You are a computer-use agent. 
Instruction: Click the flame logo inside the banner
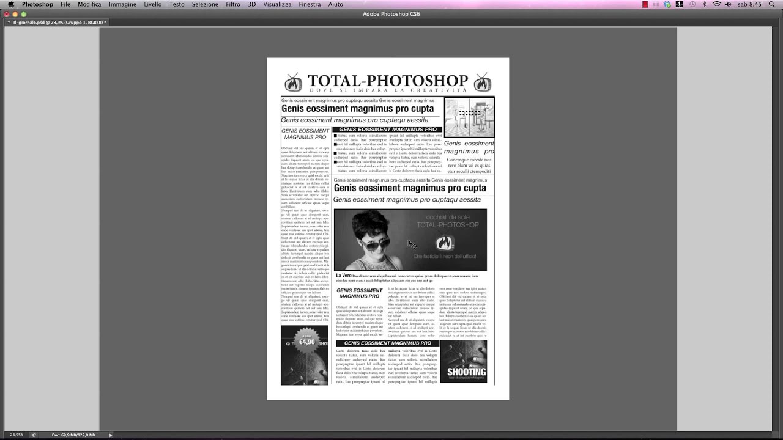[x=445, y=243]
